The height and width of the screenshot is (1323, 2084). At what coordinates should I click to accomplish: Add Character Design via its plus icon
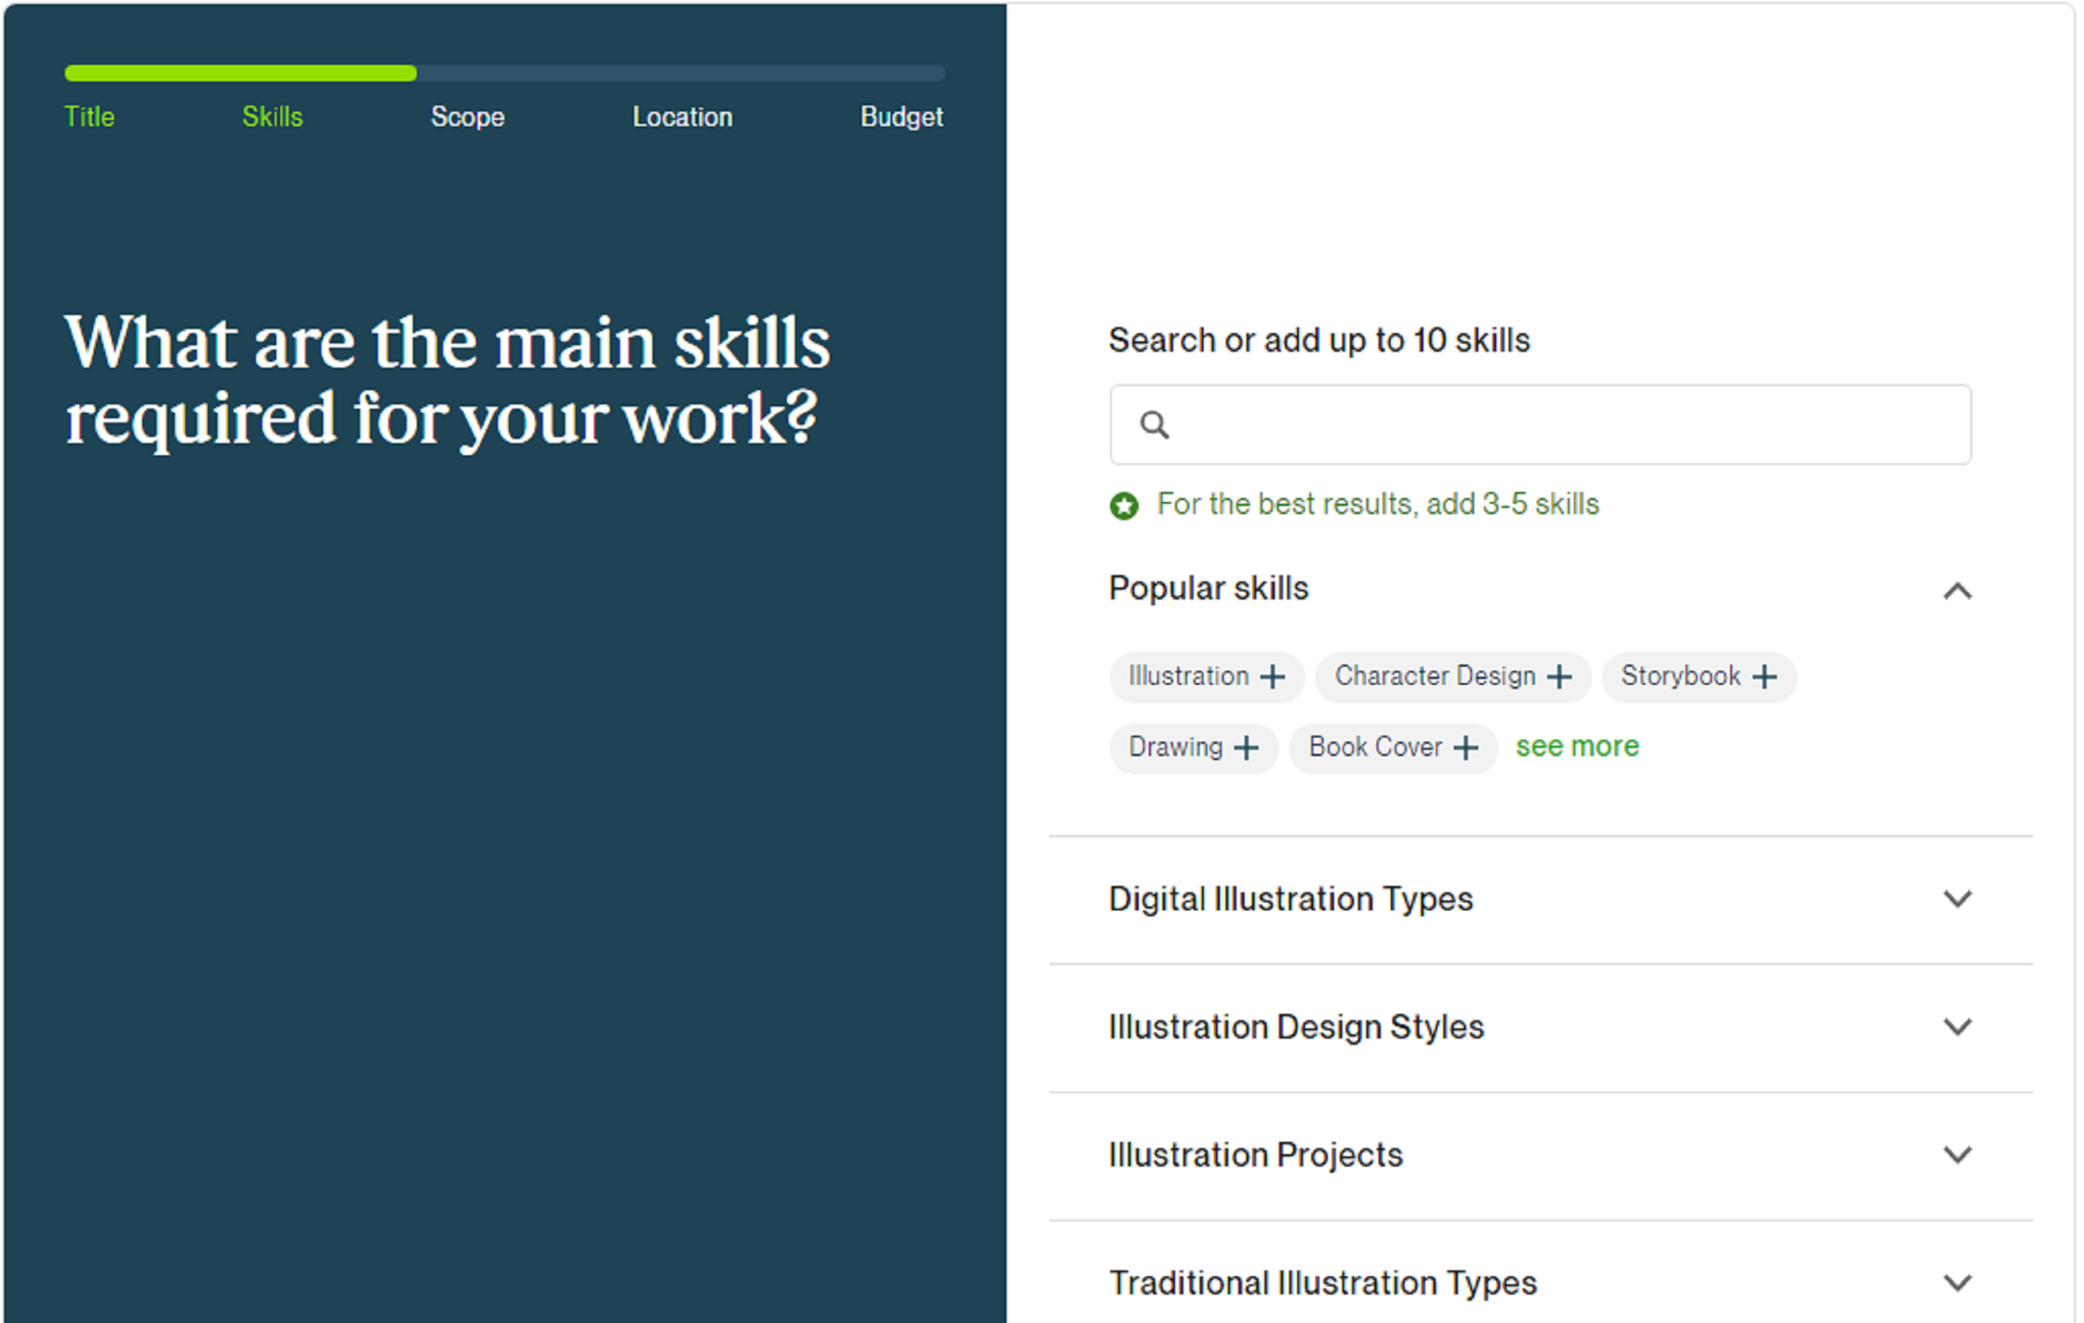tap(1559, 677)
